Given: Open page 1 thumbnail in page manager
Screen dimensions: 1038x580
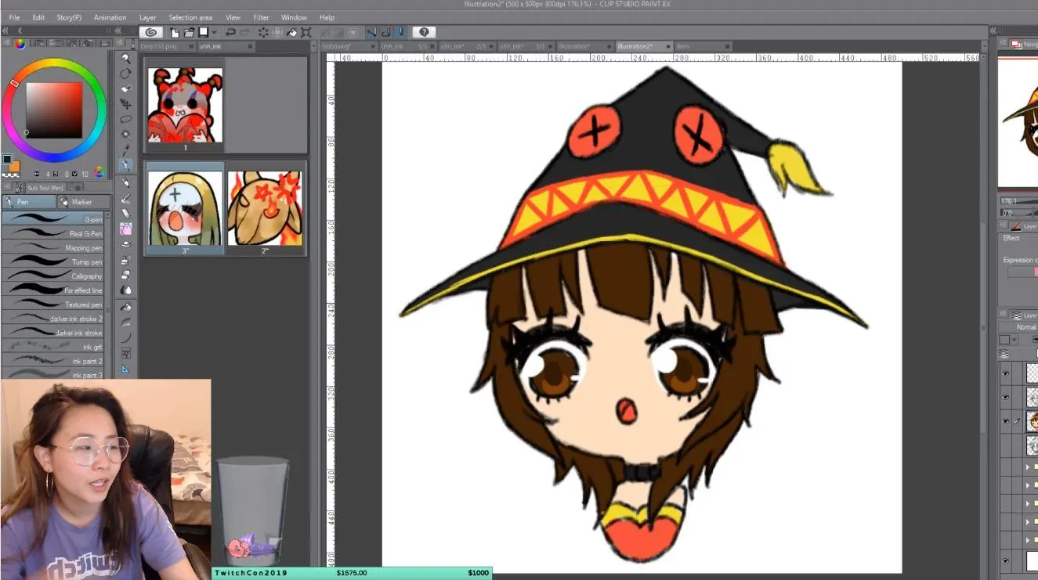Looking at the screenshot, I should pos(186,105).
